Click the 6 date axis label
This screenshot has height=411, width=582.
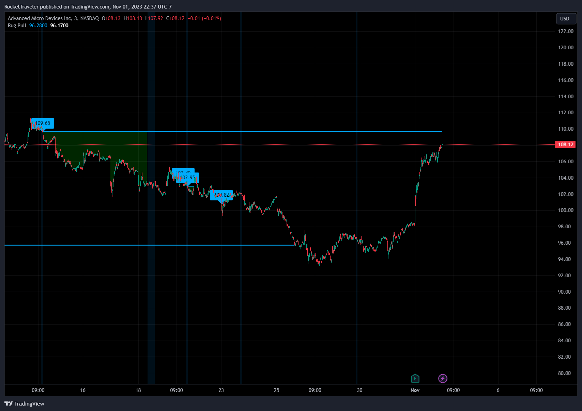click(498, 390)
